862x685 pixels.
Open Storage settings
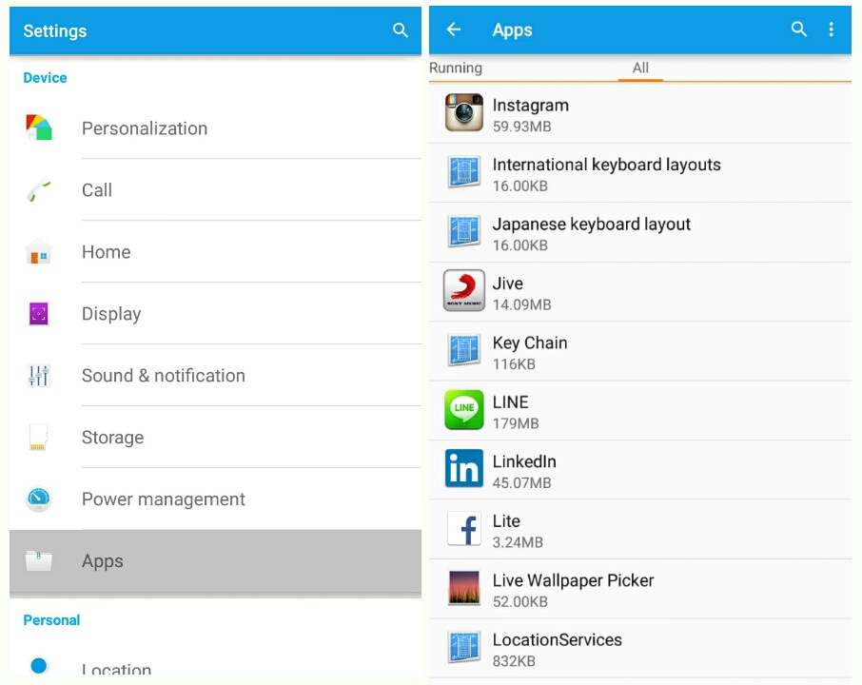coord(215,437)
